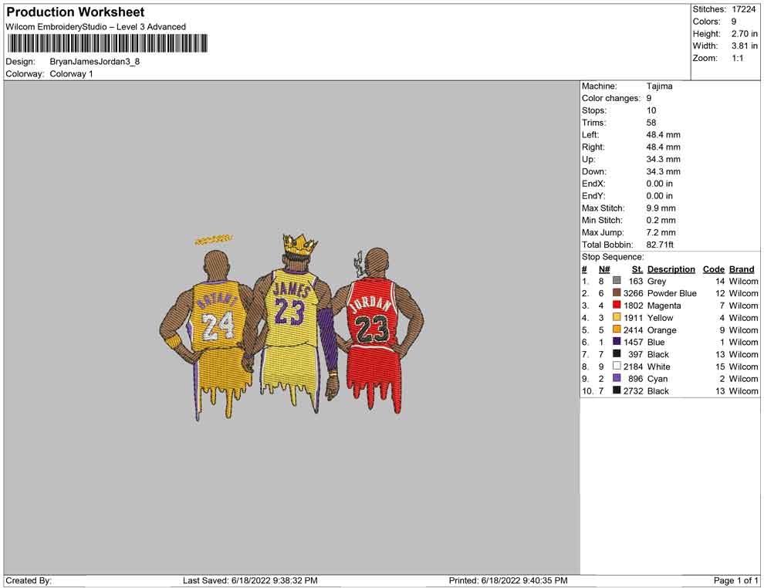Click the Orange thread color swatch
Screen dimensions: 764x588
(x=617, y=329)
